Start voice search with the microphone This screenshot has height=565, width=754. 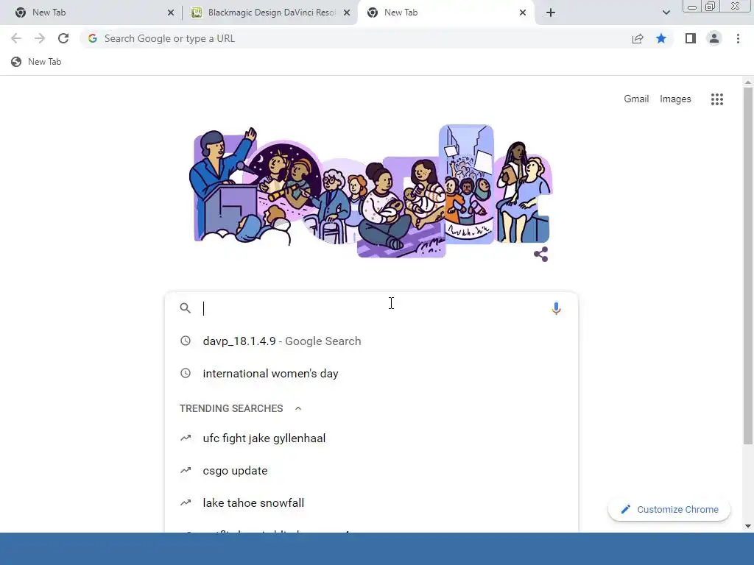[x=556, y=308]
